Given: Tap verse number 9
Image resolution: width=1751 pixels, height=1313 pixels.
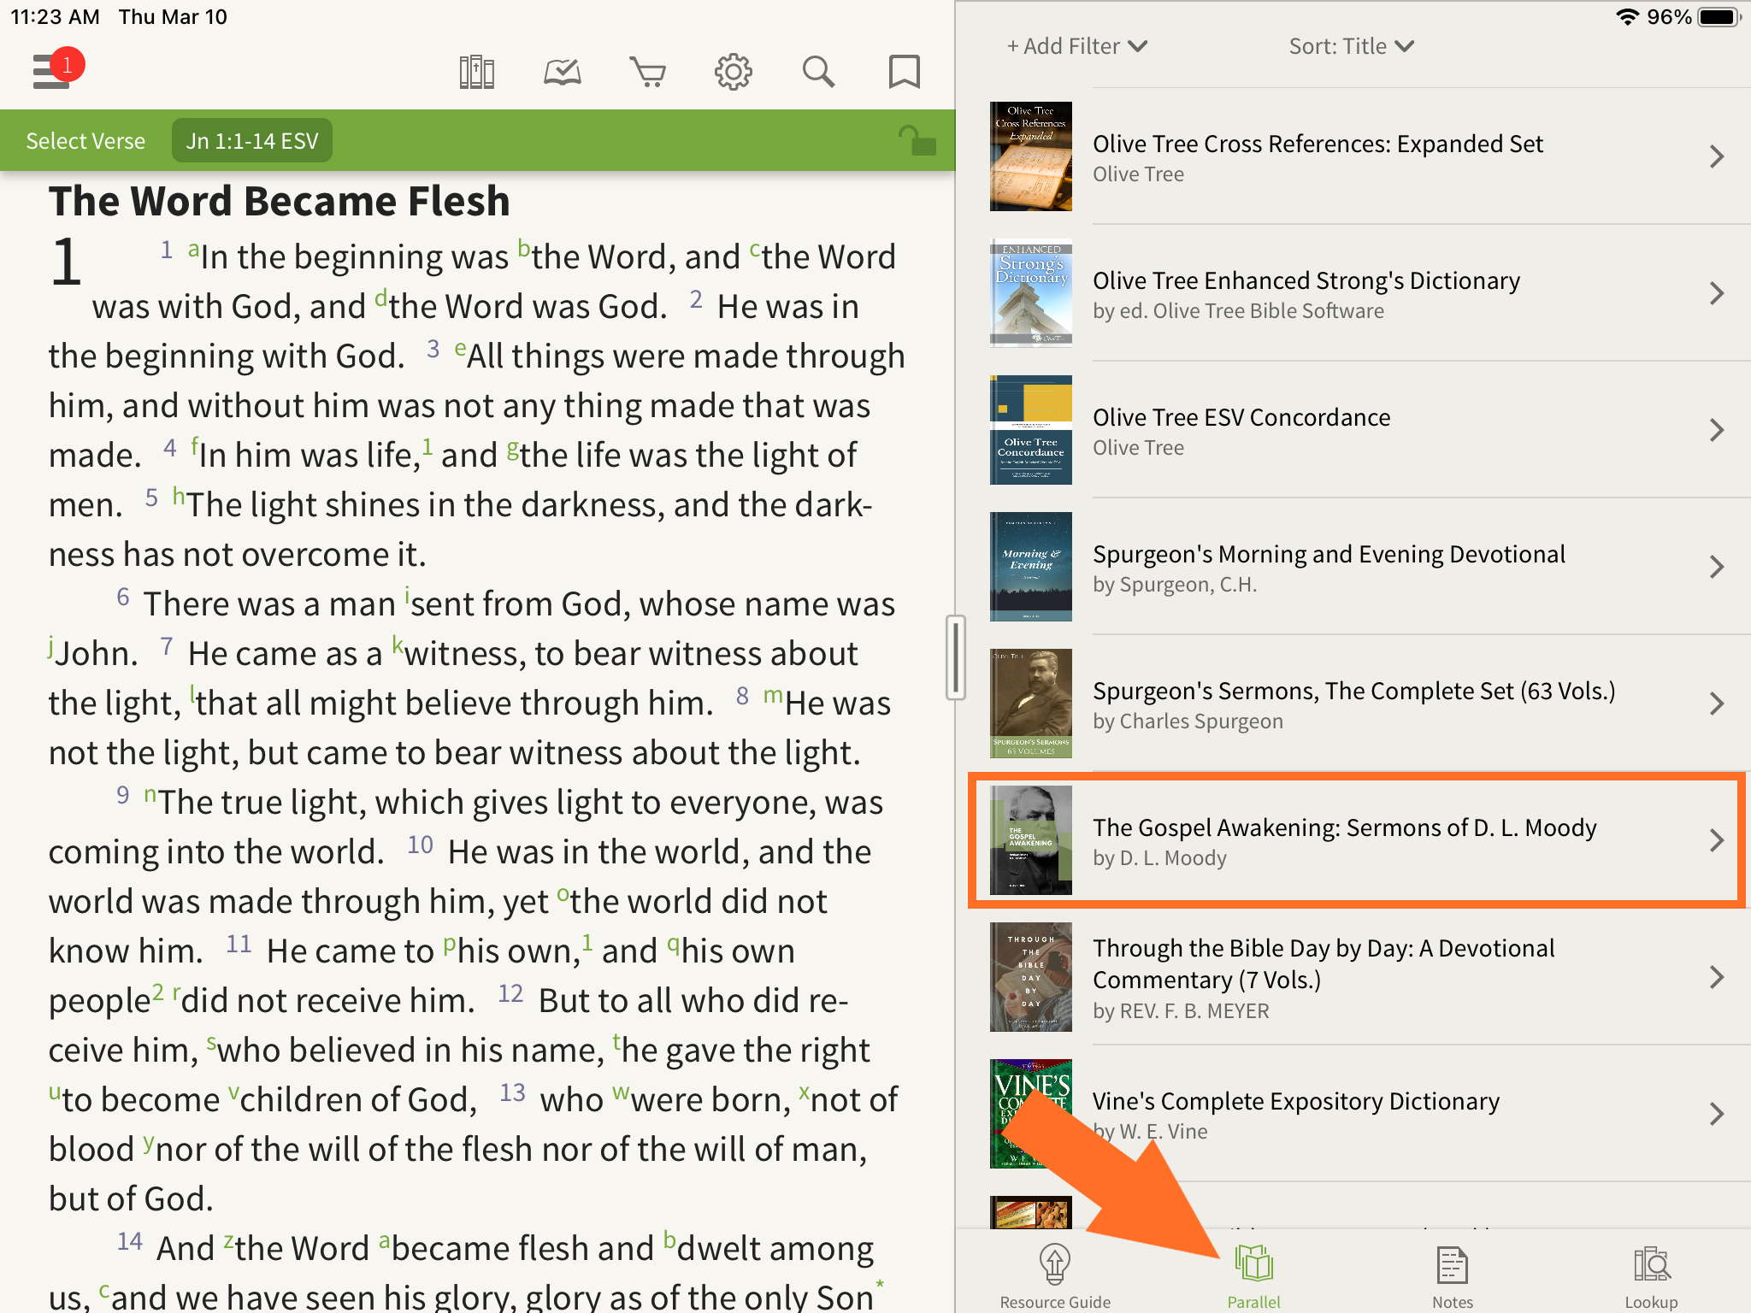Looking at the screenshot, I should point(123,795).
